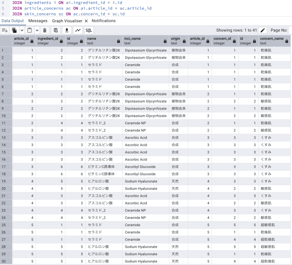The height and width of the screenshot is (265, 292).
Task: Click Dipotassium Glycyrrhizate cell in row 7
Action: click(x=146, y=94)
